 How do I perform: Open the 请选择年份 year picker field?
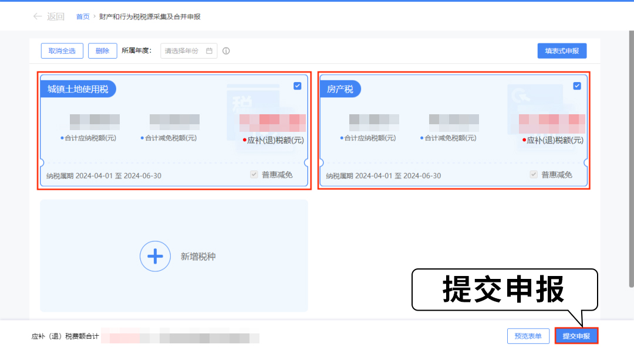pos(183,51)
